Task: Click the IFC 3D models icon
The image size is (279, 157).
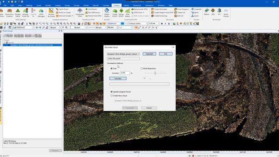Action: point(219,12)
